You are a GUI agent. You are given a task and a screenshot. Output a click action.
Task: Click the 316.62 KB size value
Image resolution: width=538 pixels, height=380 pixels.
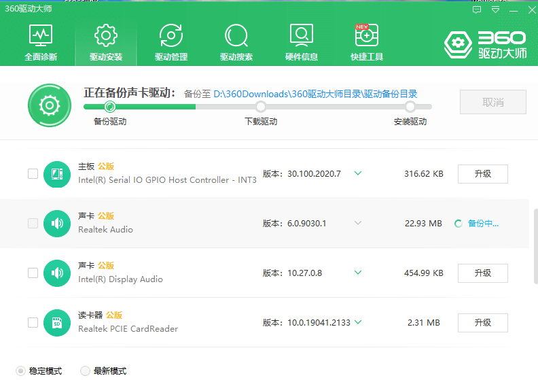click(x=424, y=174)
